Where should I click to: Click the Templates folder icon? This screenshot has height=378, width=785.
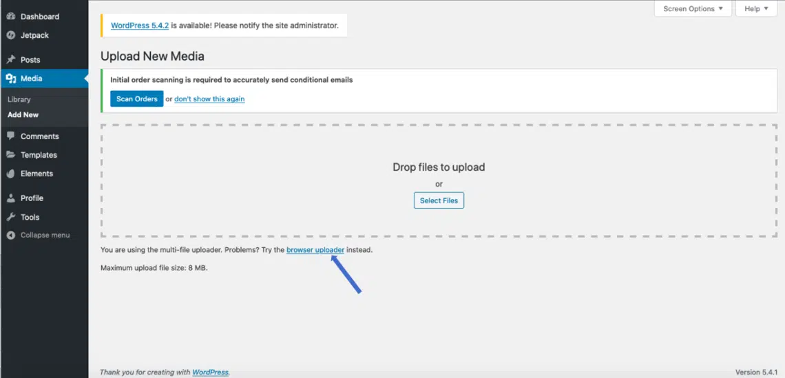pos(10,155)
